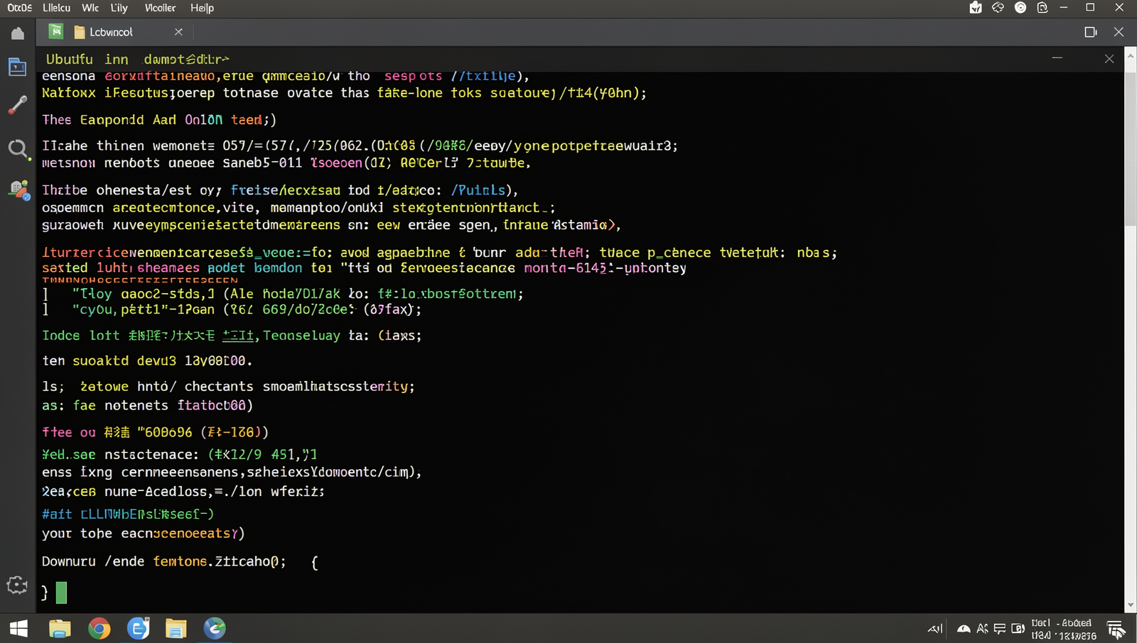Screen dimensions: 1137x643
Task: Open the home icon in the sidebar
Action: click(18, 33)
